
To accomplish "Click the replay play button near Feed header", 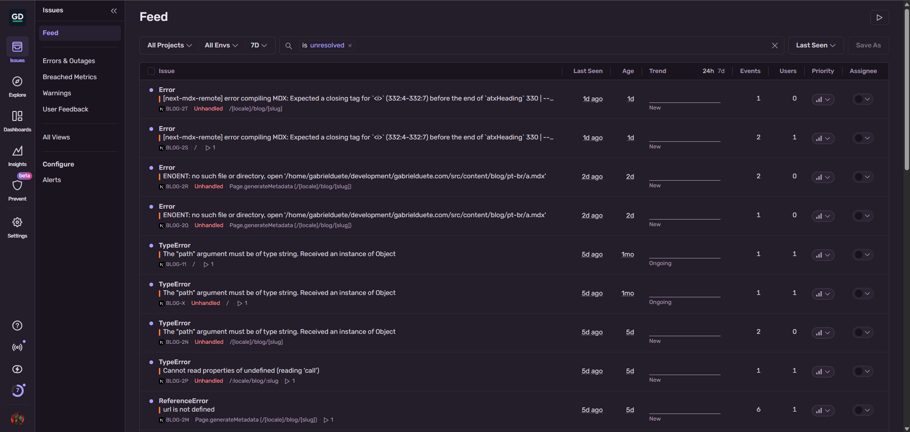I will (x=879, y=17).
